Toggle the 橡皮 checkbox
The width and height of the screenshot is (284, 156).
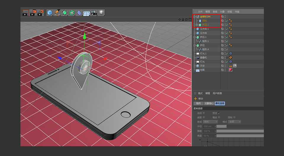219,117
